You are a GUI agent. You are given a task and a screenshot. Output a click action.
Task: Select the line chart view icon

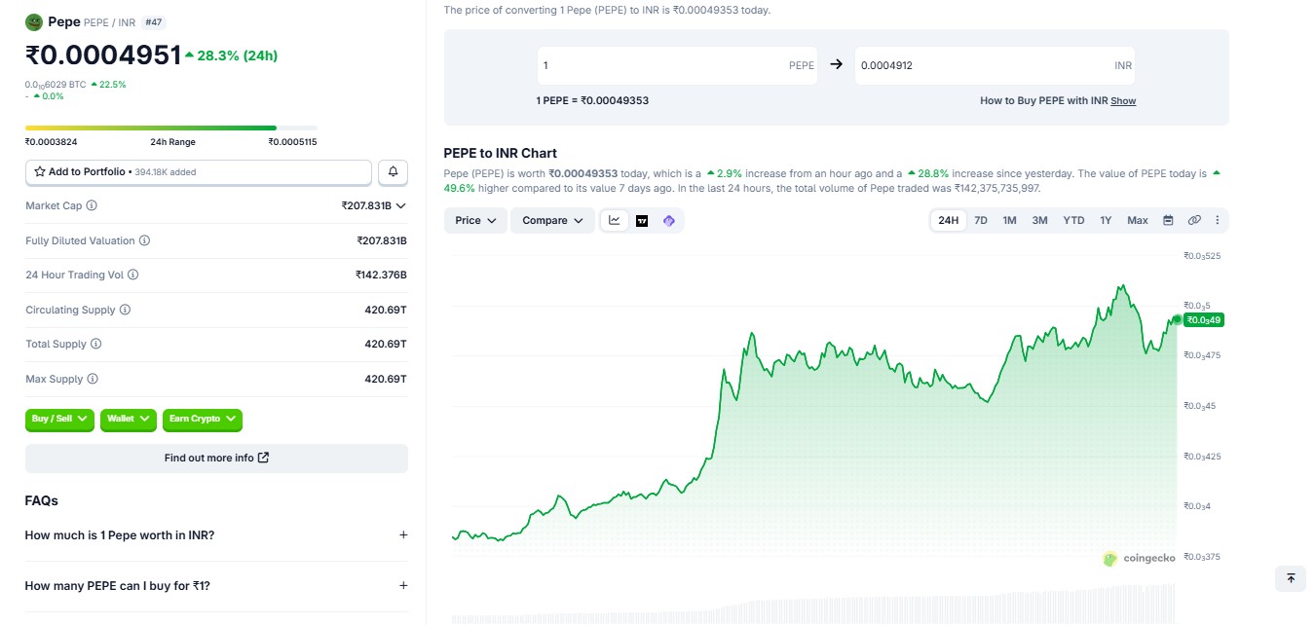tap(615, 220)
